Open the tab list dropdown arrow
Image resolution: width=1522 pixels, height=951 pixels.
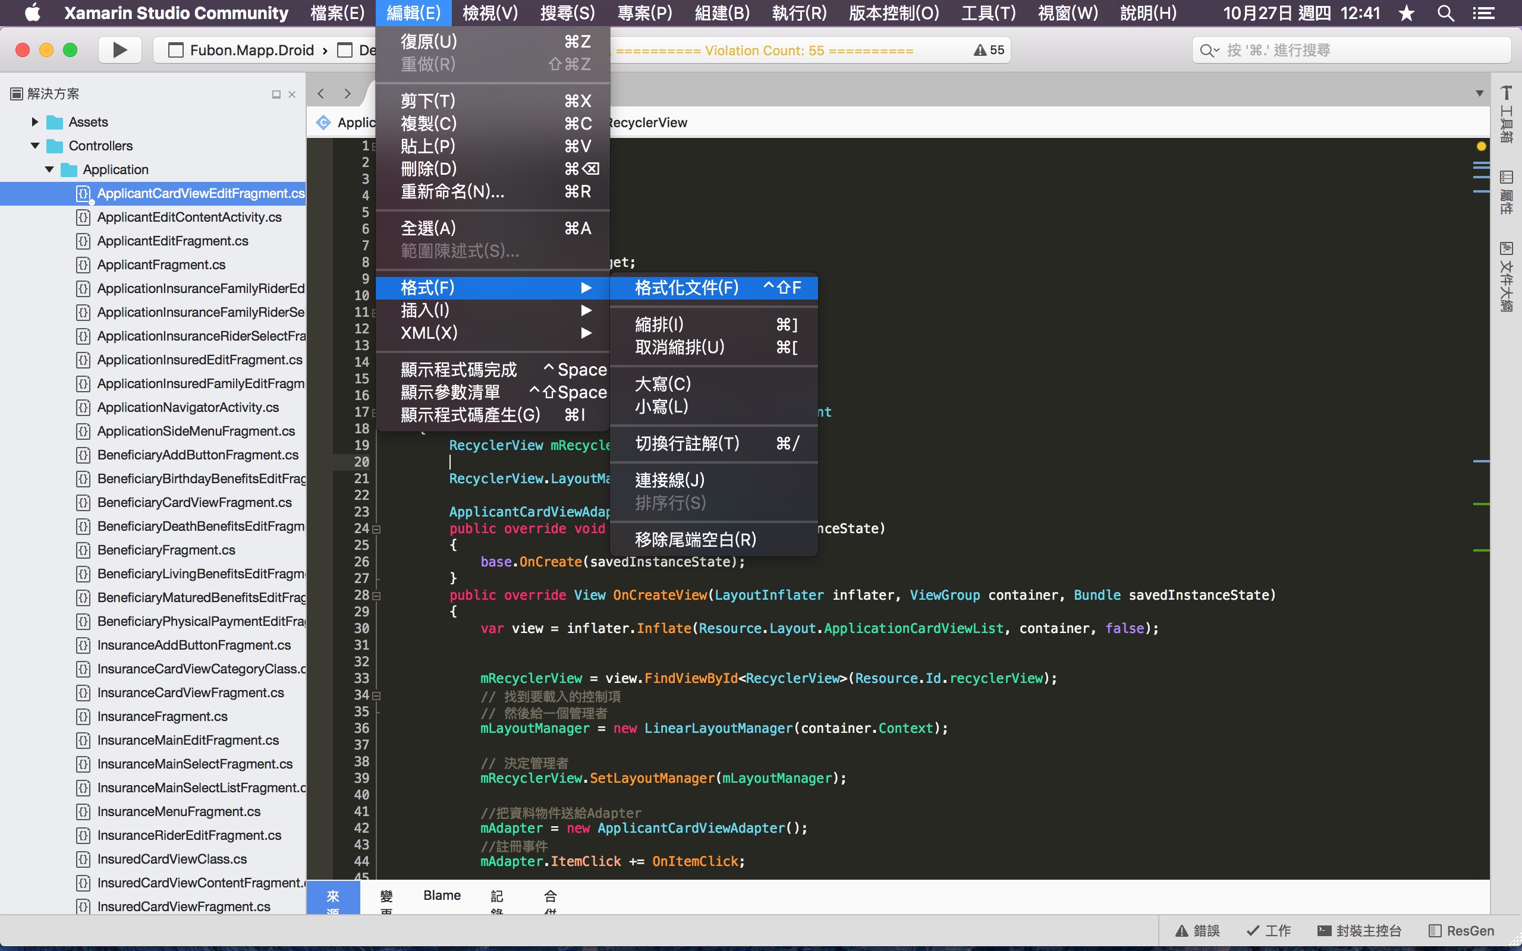[x=1480, y=94]
